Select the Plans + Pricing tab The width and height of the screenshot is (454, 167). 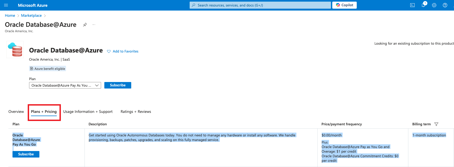pos(44,112)
